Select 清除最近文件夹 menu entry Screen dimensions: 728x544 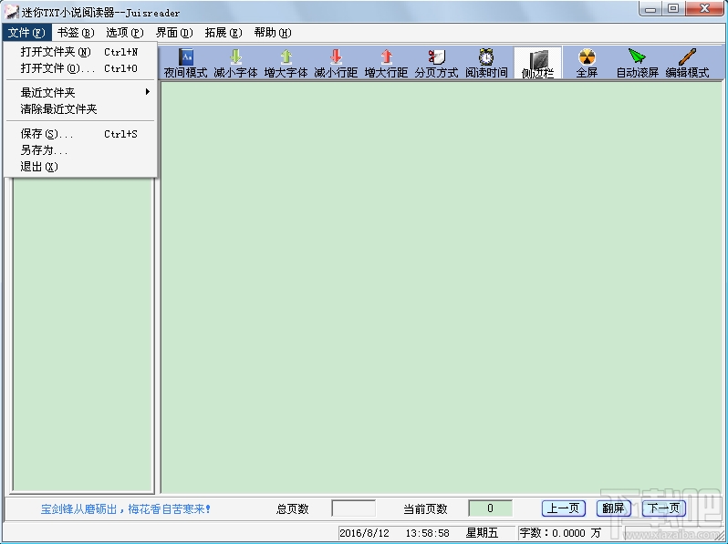coord(80,109)
